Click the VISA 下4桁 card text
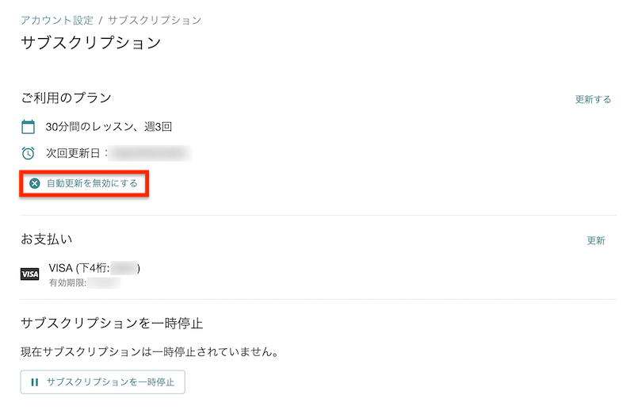The height and width of the screenshot is (414, 634). pyautogui.click(x=94, y=268)
